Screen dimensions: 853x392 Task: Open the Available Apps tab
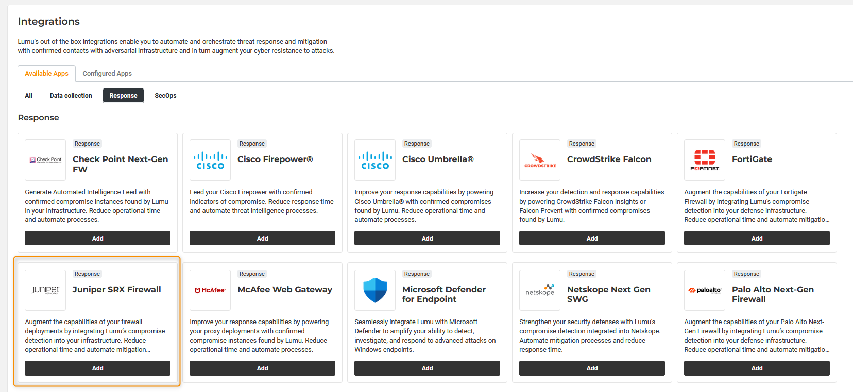coord(46,74)
